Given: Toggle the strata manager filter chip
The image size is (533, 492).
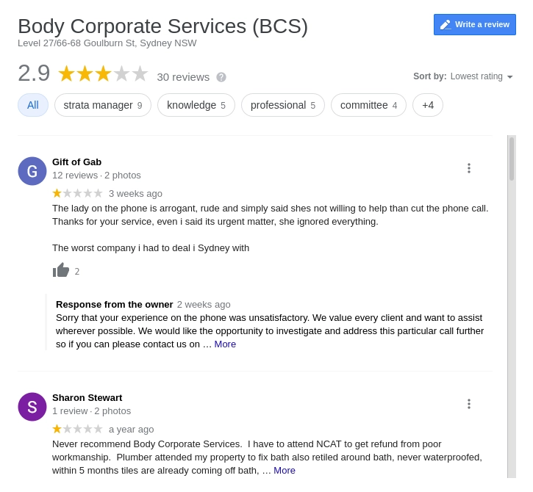Looking at the screenshot, I should tap(103, 105).
